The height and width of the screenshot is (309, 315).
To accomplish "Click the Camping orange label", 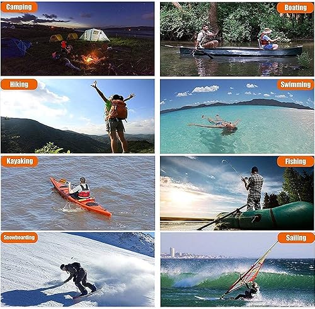I will [x=19, y=7].
